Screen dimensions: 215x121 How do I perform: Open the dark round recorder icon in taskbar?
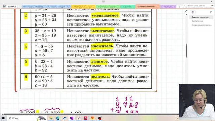[x=99, y=118]
